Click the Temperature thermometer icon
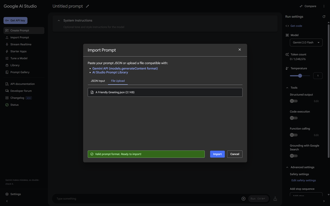Viewport: 330px width, 206px height. tap(287, 68)
